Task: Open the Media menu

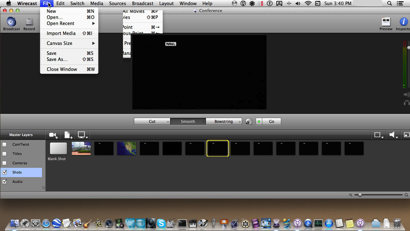Action: 96,4
